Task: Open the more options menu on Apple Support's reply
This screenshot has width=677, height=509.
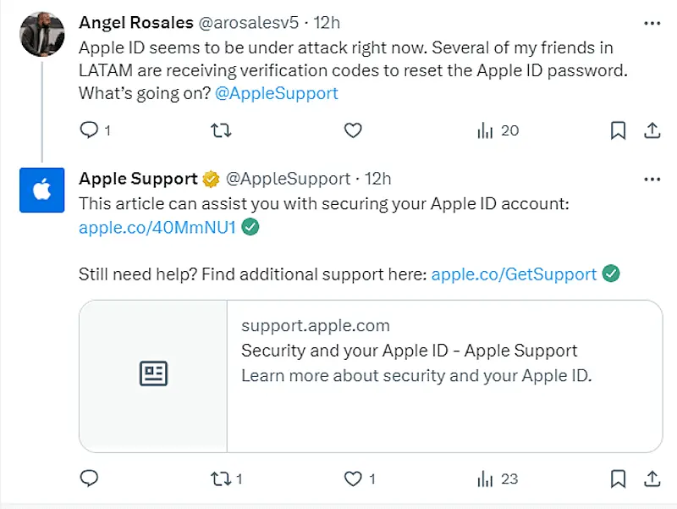Action: (652, 179)
